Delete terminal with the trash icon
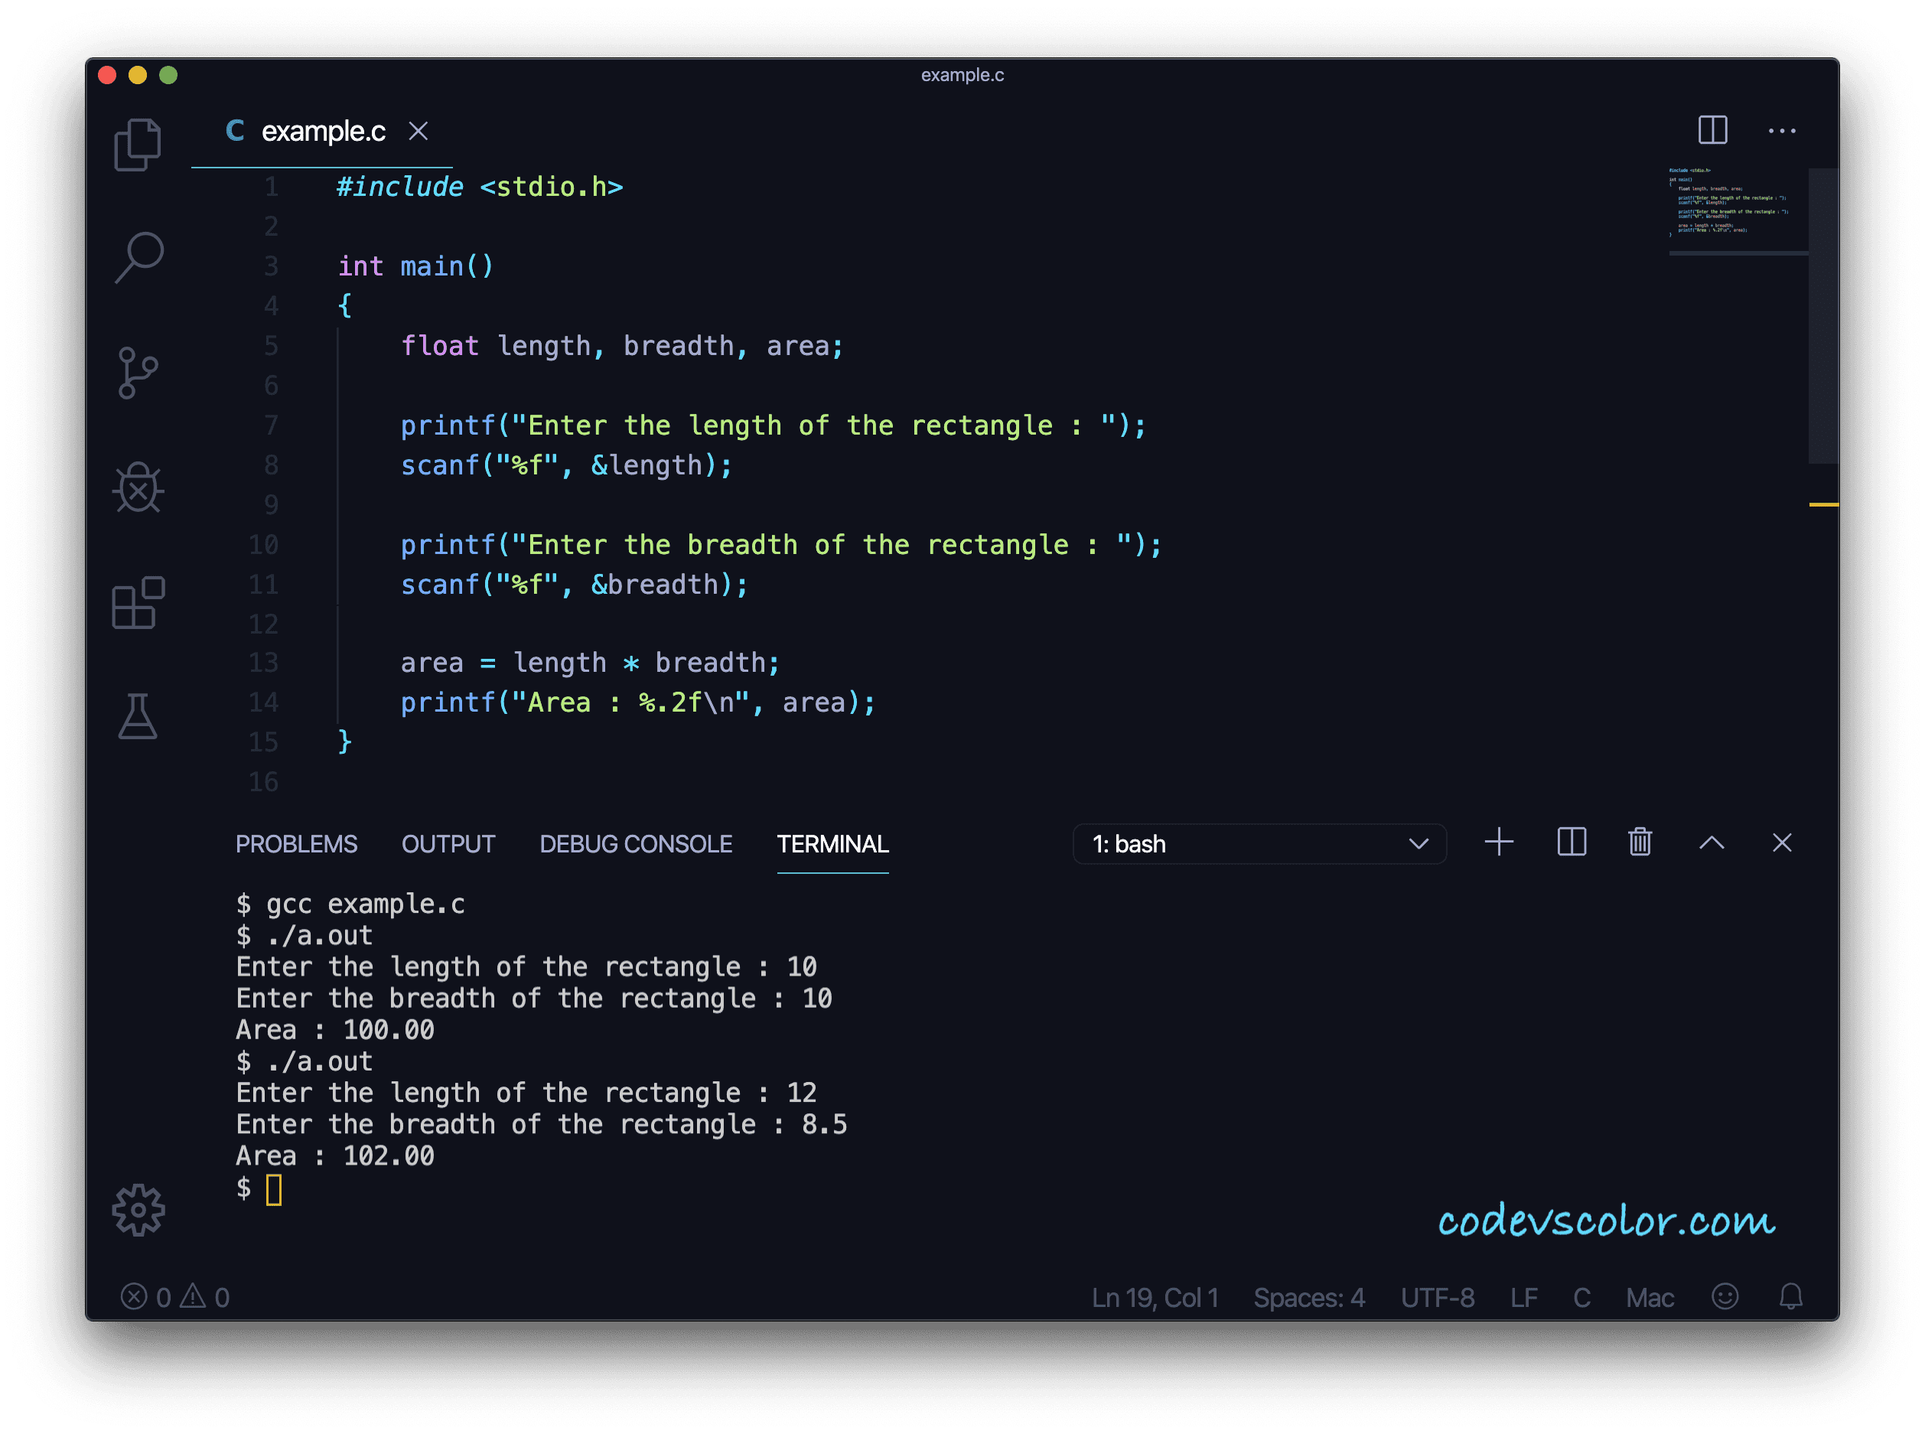 coord(1640,842)
